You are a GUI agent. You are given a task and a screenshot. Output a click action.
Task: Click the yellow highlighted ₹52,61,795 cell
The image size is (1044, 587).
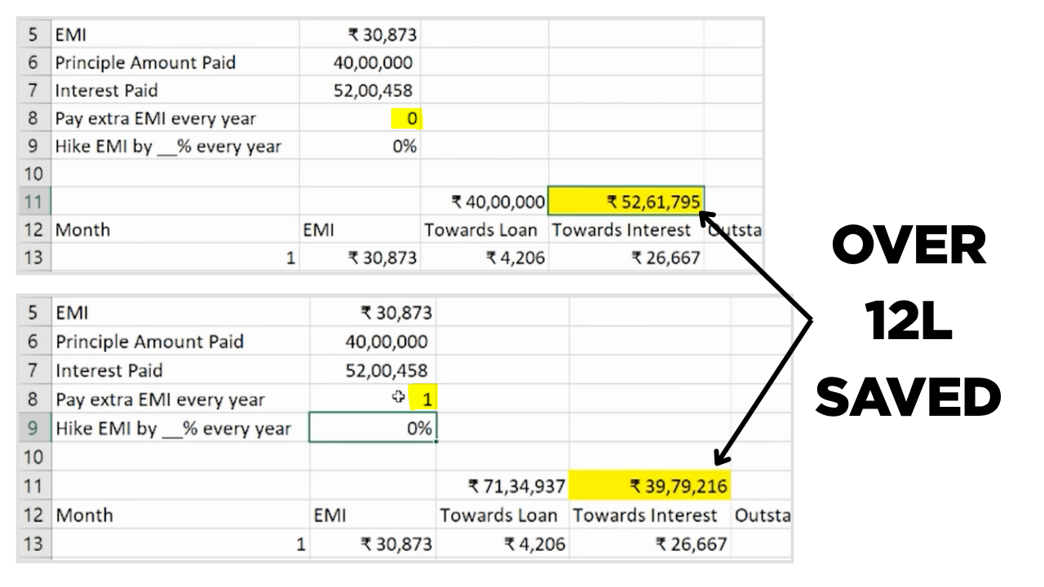click(626, 201)
